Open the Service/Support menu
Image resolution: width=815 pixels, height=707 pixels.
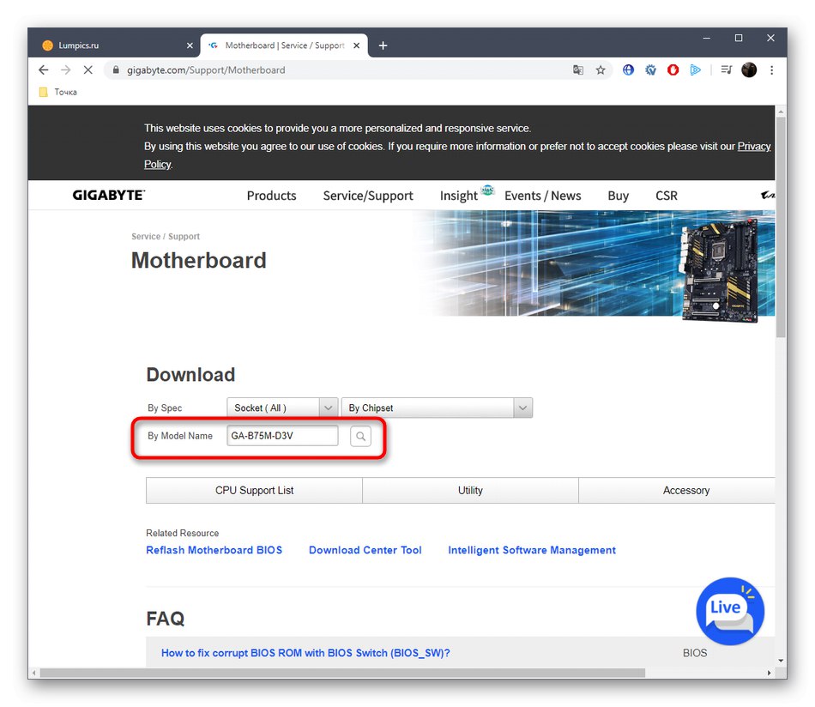[368, 196]
